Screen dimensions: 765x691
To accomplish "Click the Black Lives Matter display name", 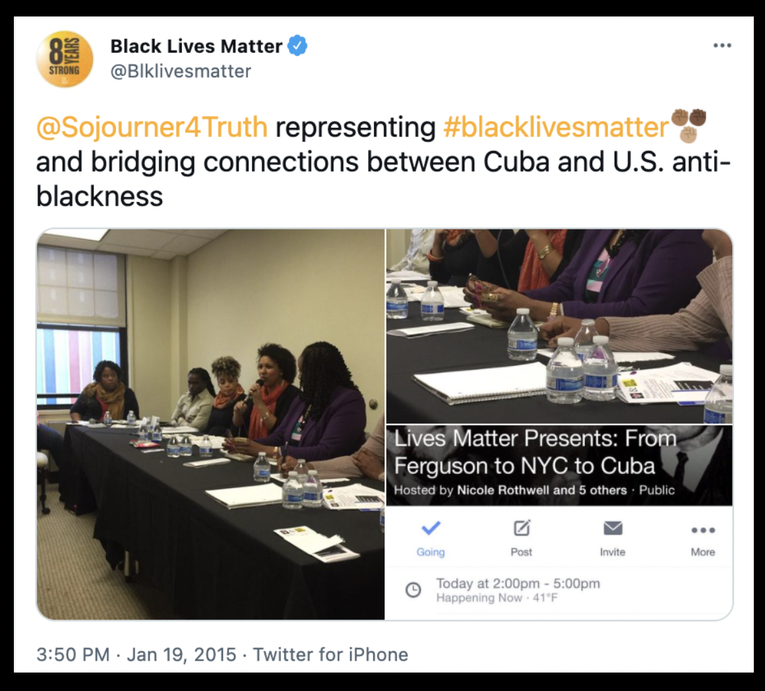I will pos(196,46).
